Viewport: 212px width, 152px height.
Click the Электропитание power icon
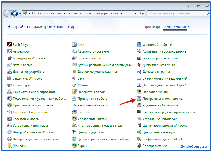[139, 146]
